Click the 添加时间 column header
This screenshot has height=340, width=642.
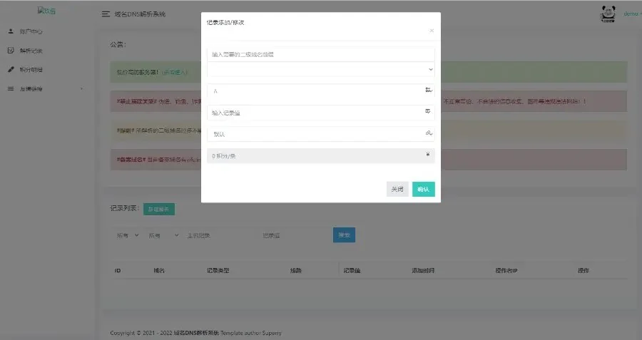[x=423, y=270]
